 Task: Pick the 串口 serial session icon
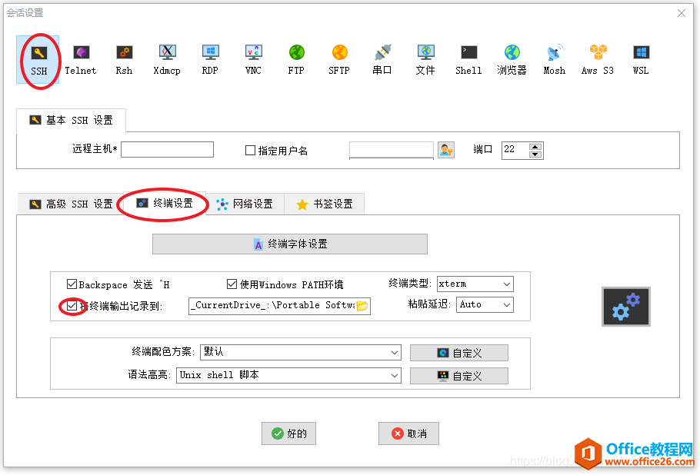382,60
